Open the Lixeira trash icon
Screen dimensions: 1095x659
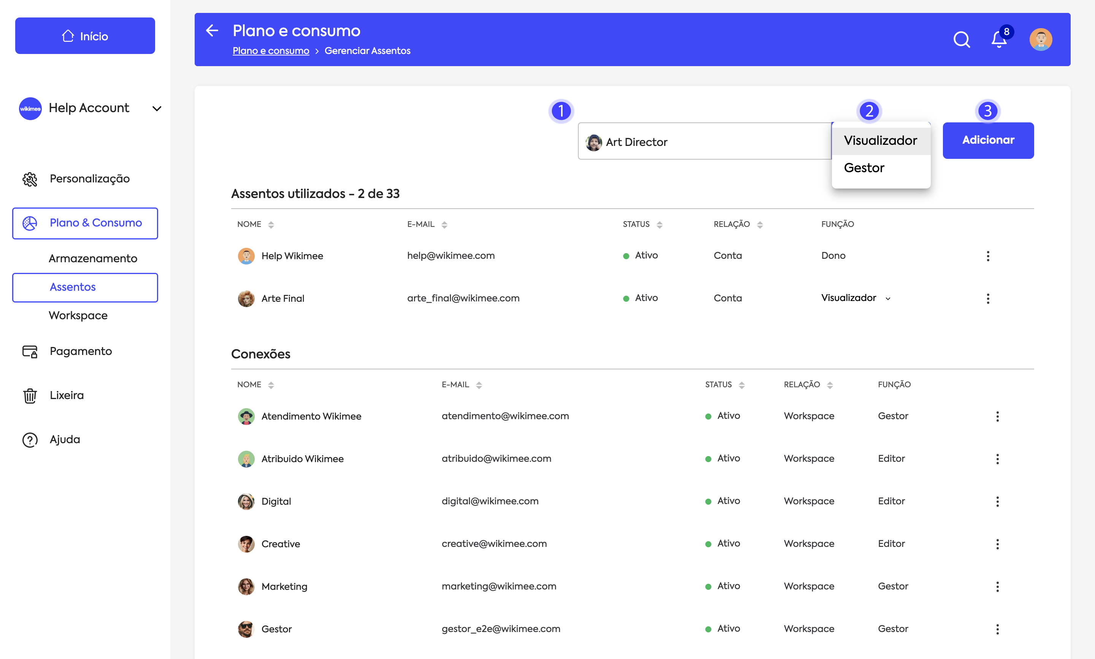pos(30,395)
